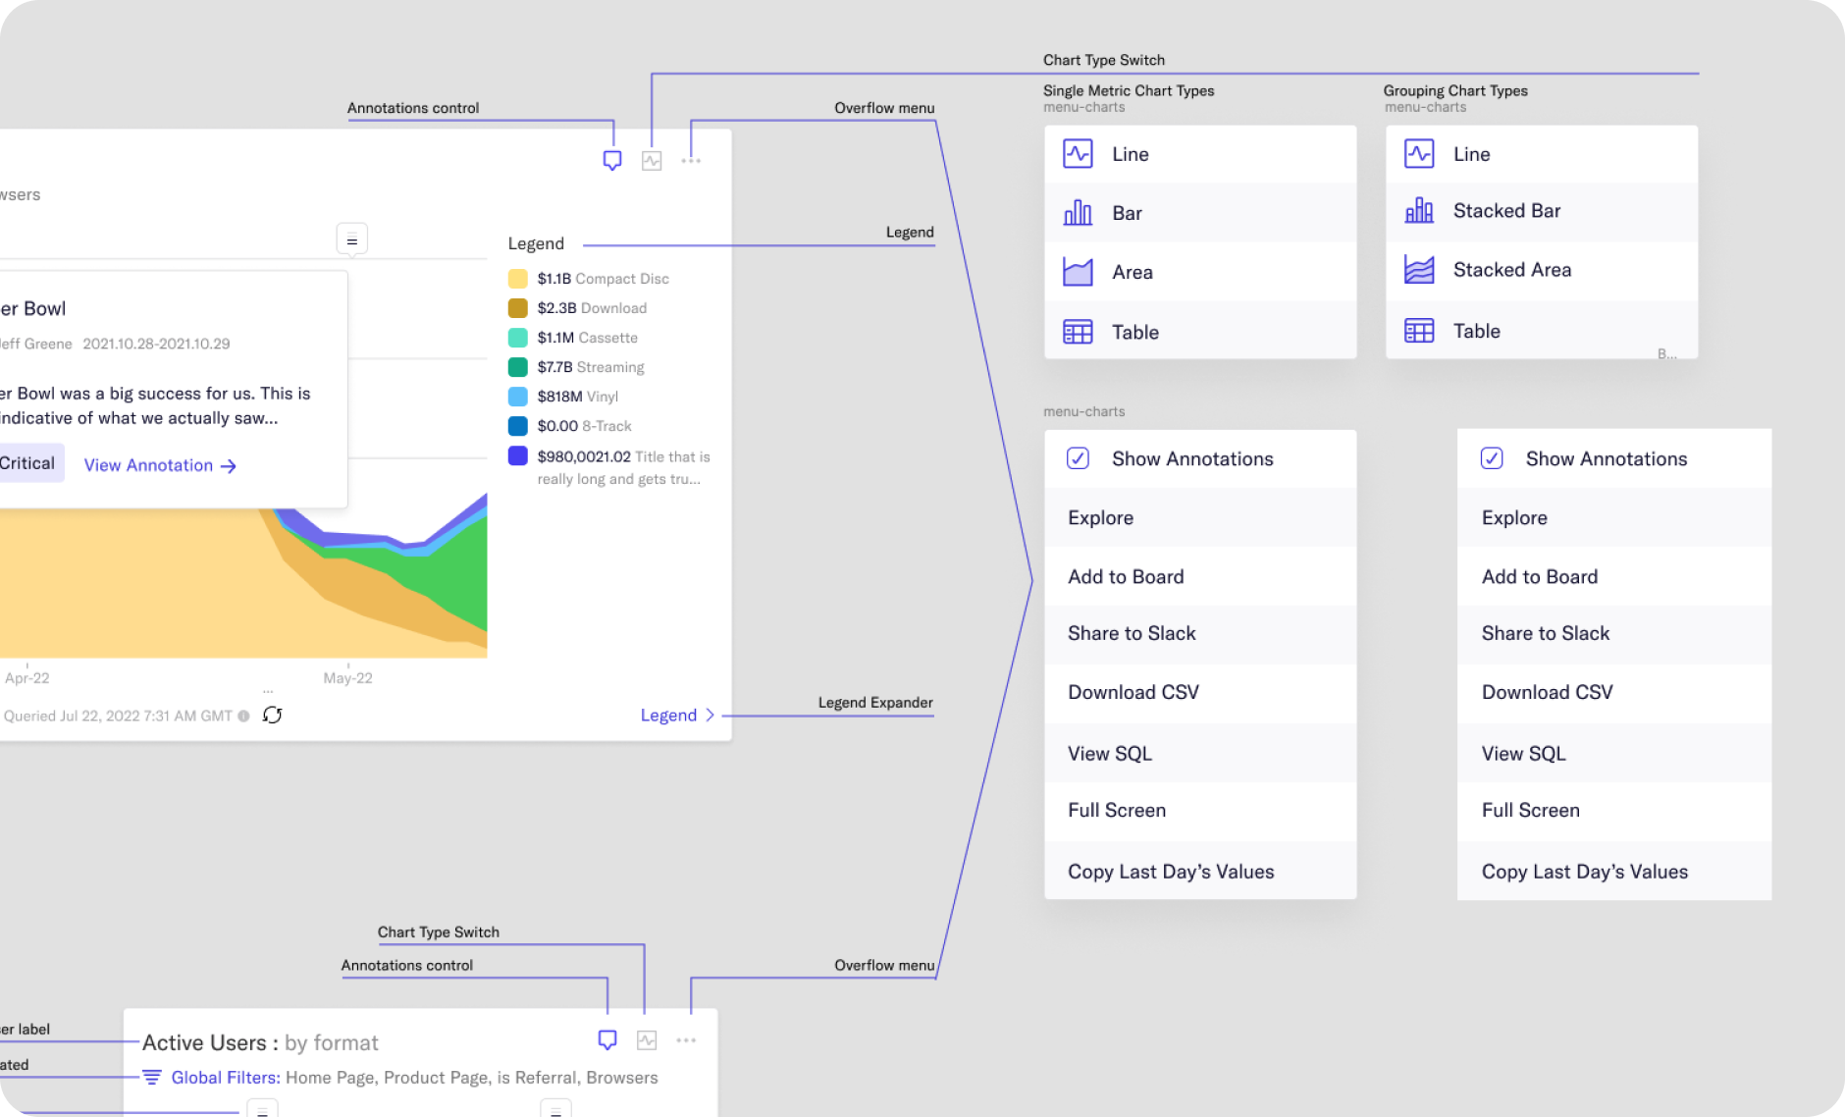This screenshot has height=1117, width=1845.
Task: Click annotations icon on Active Users card
Action: (607, 1039)
